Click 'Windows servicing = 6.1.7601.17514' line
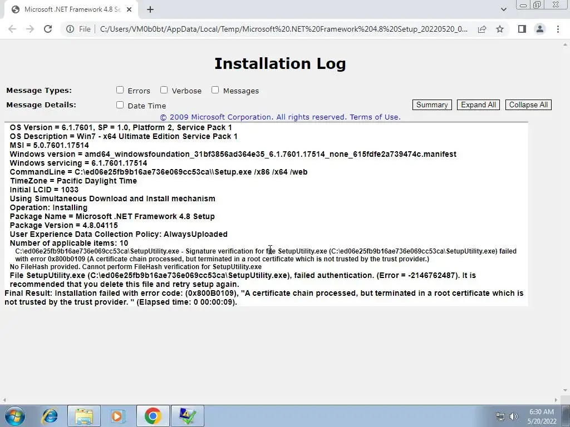Image resolution: width=570 pixels, height=427 pixels. point(78,163)
